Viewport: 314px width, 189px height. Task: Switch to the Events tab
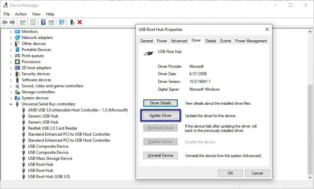[226, 41]
